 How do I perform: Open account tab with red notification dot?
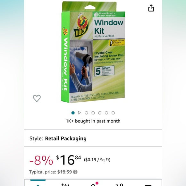tap(94, 184)
